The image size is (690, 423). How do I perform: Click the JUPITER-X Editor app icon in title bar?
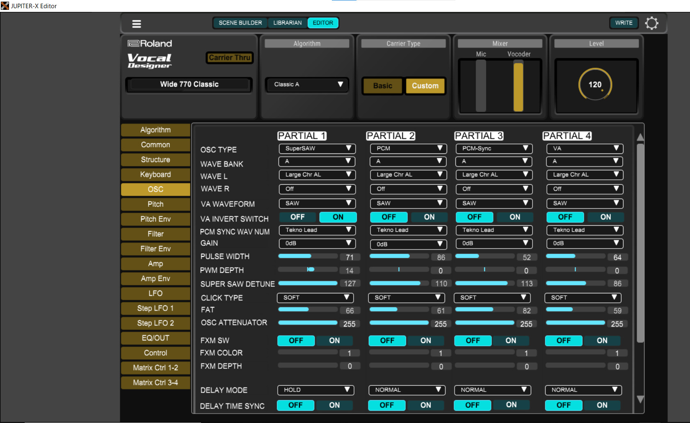5,6
